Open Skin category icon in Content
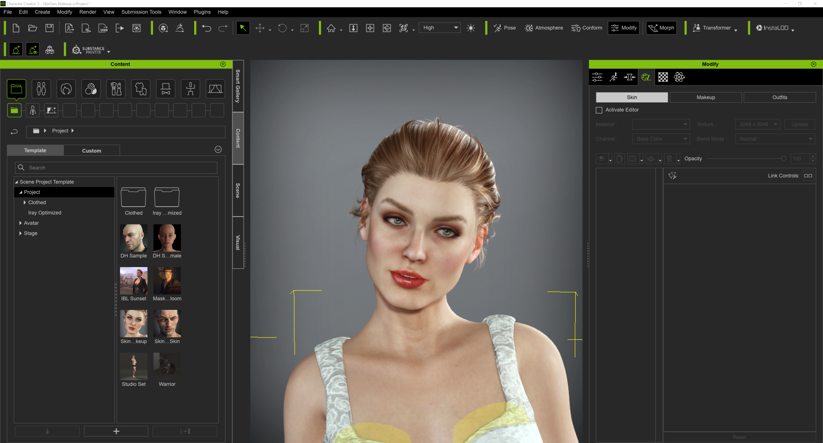 pyautogui.click(x=91, y=89)
